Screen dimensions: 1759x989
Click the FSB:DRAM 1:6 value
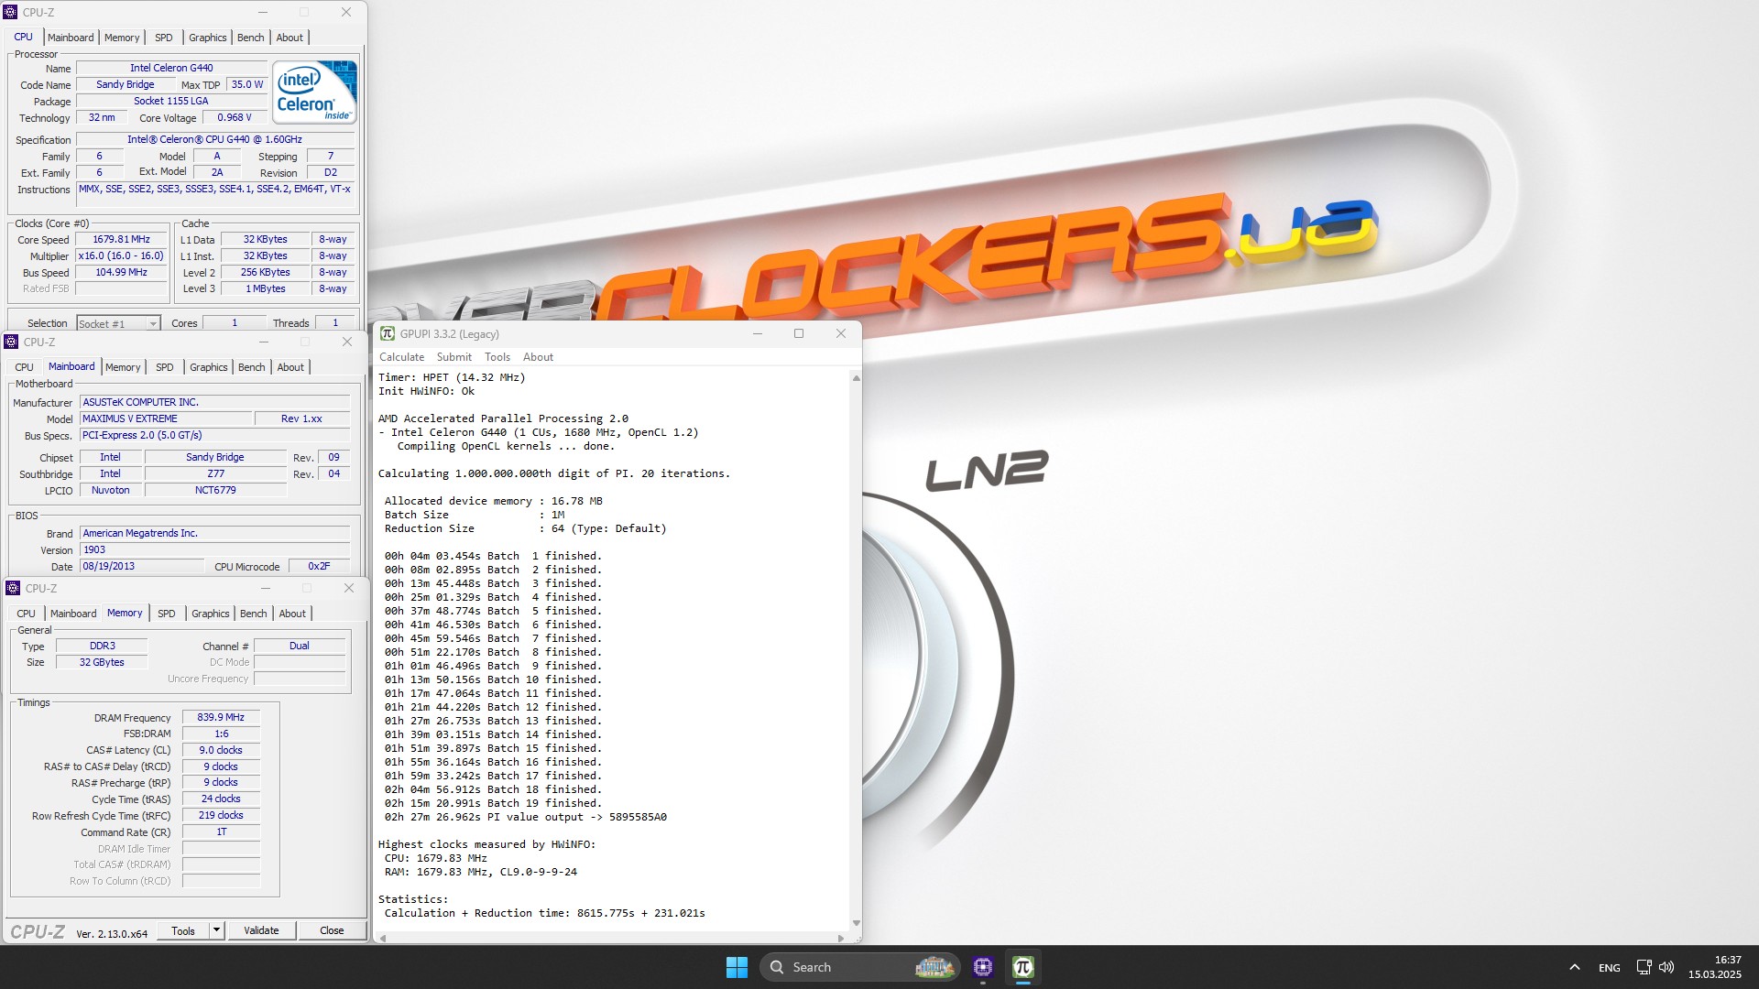point(221,734)
